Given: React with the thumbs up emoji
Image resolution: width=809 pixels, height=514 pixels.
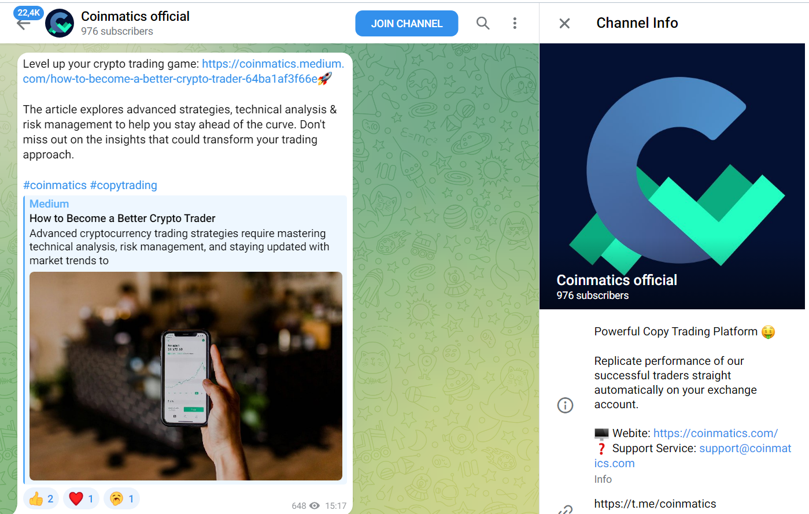Looking at the screenshot, I should [x=41, y=498].
